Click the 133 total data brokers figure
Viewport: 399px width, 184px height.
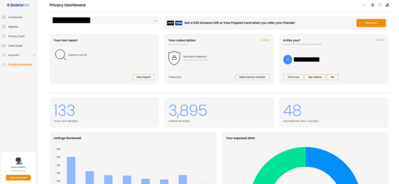pos(64,110)
